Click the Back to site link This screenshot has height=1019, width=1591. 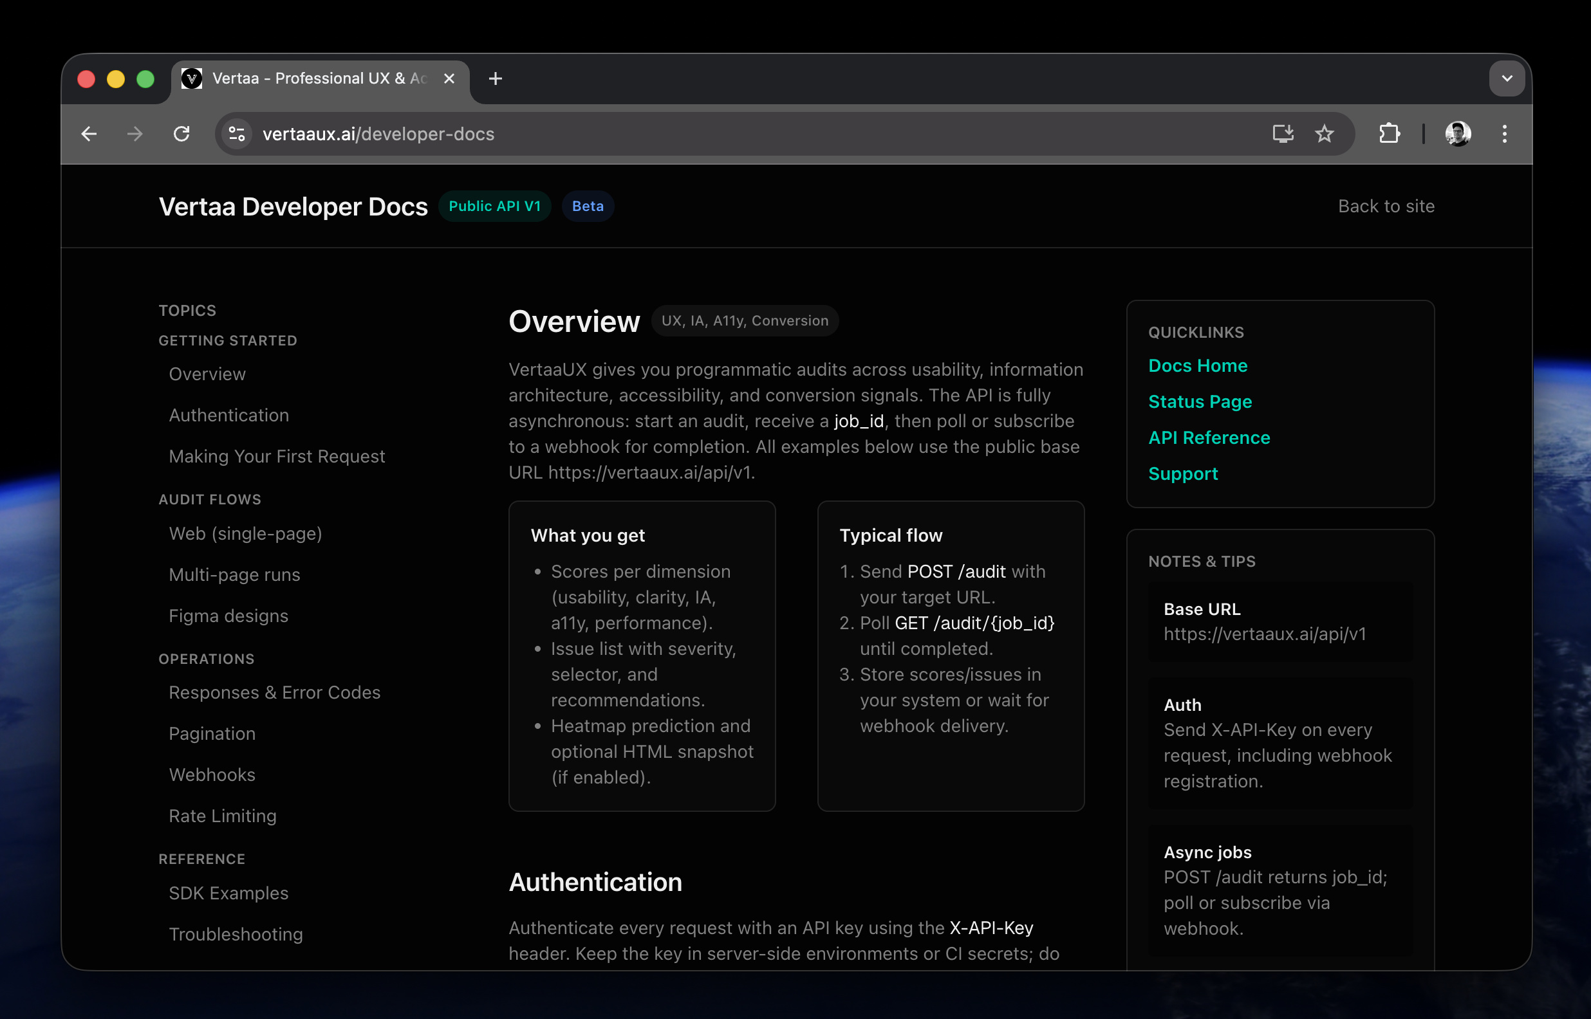point(1386,207)
